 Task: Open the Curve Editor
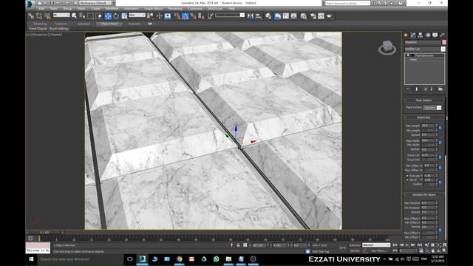[286, 16]
